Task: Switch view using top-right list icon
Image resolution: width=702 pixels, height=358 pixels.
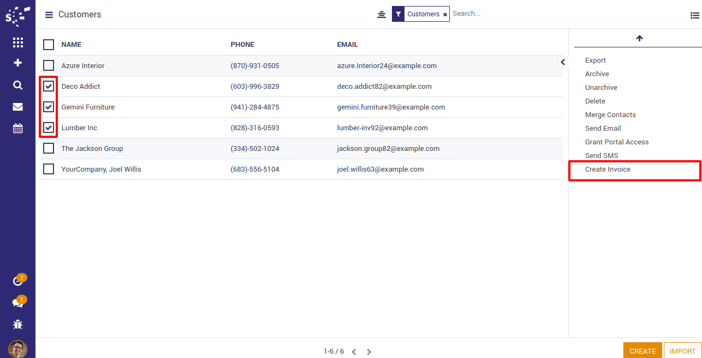Action: click(694, 15)
